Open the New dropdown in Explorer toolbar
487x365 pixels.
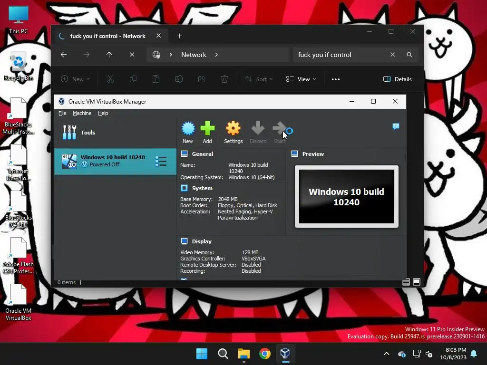click(x=76, y=79)
